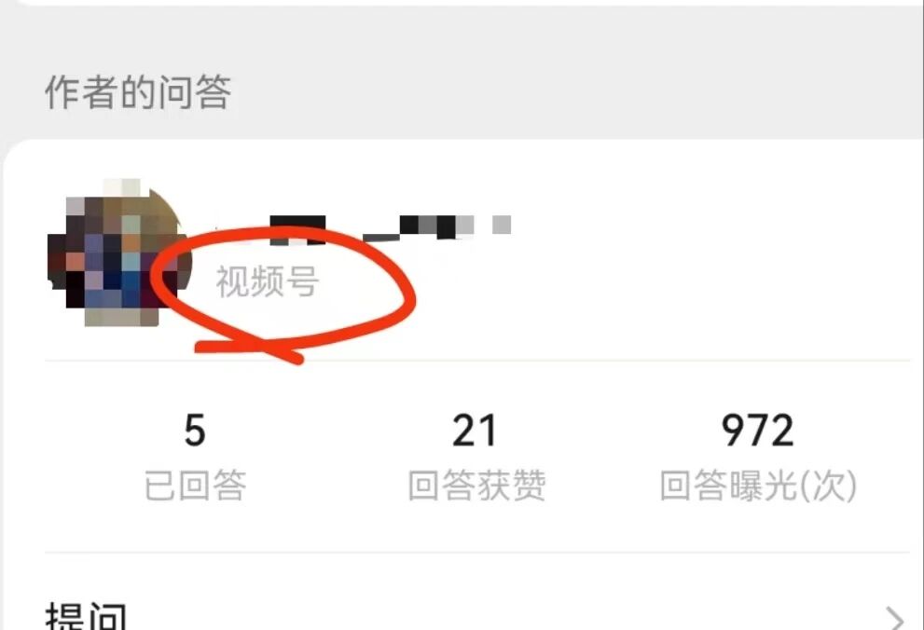Screen dimensions: 924x630
Task: Select the 作者的问答 section header
Action: click(138, 92)
